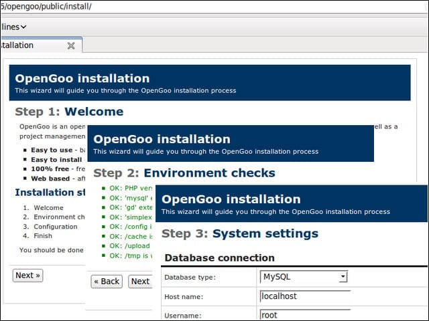
Task: Click 'Easy to use' bullet item
Action: (55, 150)
